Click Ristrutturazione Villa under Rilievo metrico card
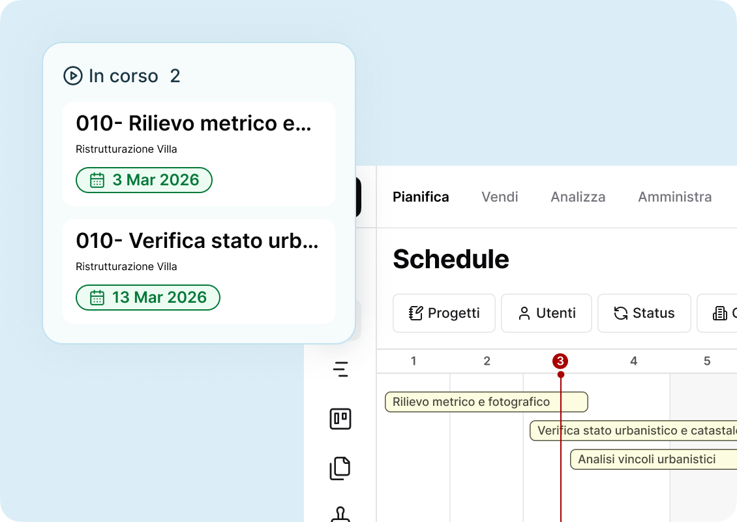 point(127,149)
